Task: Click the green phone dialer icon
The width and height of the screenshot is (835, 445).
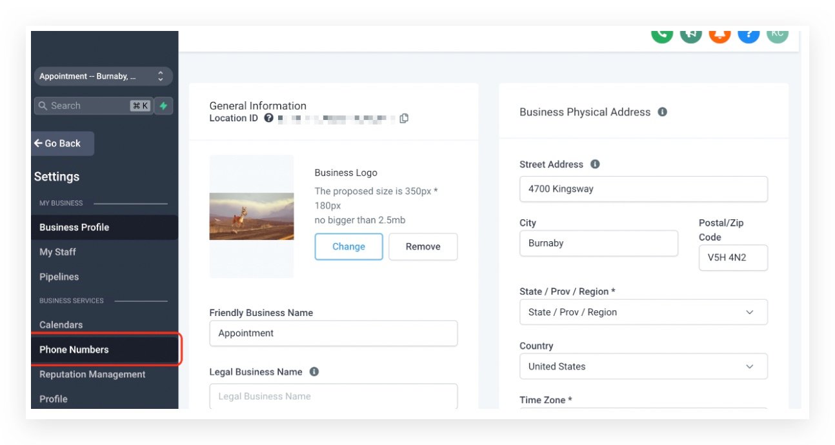Action: [662, 34]
